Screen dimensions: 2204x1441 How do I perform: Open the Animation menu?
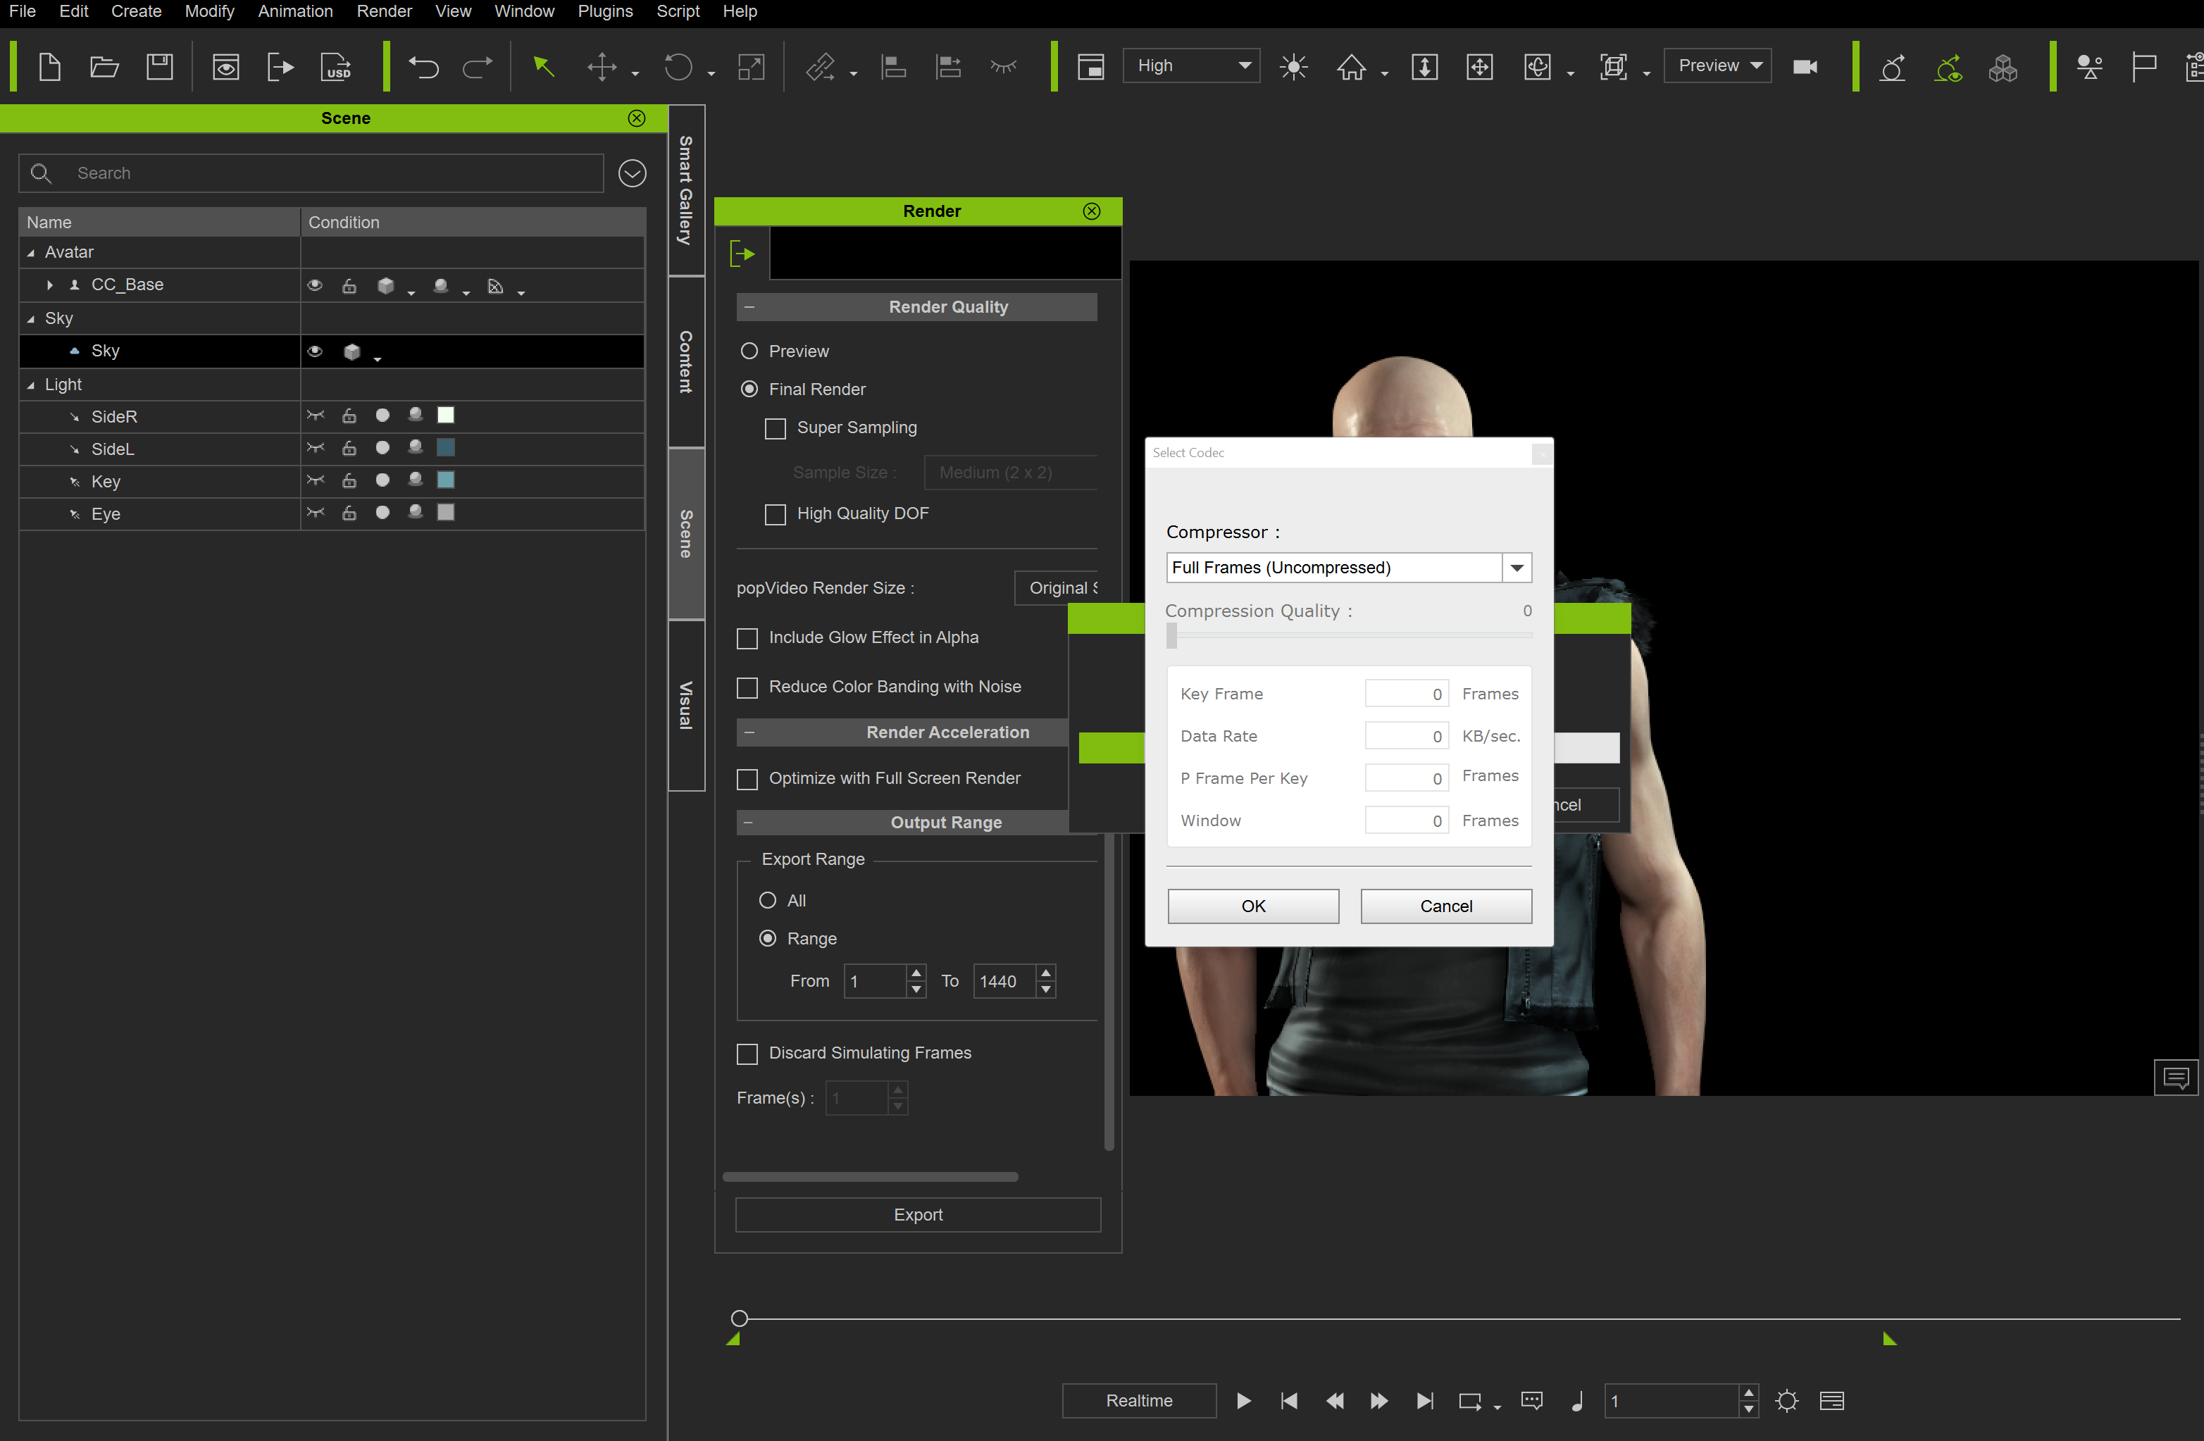(x=294, y=11)
